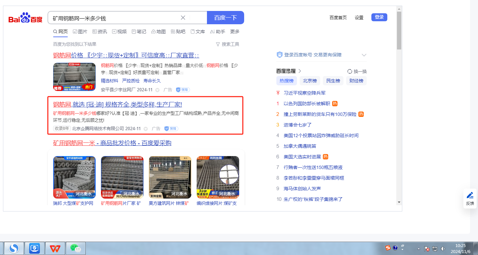
Task: Open top hot search 习近平视察空降兵军
Action: pos(305,93)
